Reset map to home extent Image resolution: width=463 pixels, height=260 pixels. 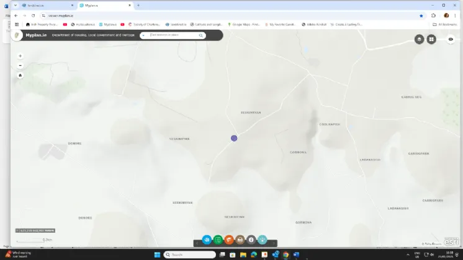click(20, 75)
